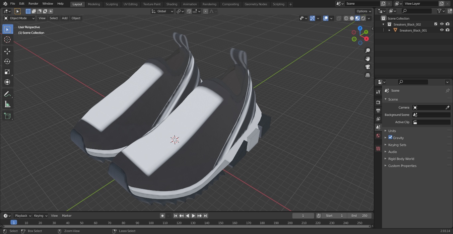
Task: Pin the Scene properties panel
Action: point(447,91)
